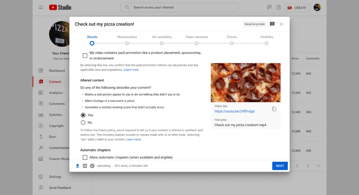The width and height of the screenshot is (359, 195).
Task: Click the send feedback icon in dialog header
Action: [x=272, y=24]
